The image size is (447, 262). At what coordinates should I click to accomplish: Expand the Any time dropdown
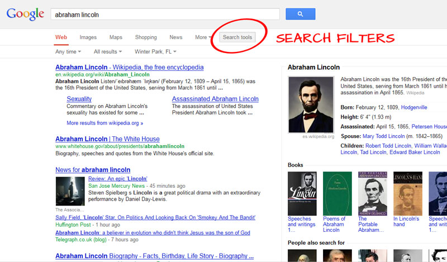(x=68, y=51)
